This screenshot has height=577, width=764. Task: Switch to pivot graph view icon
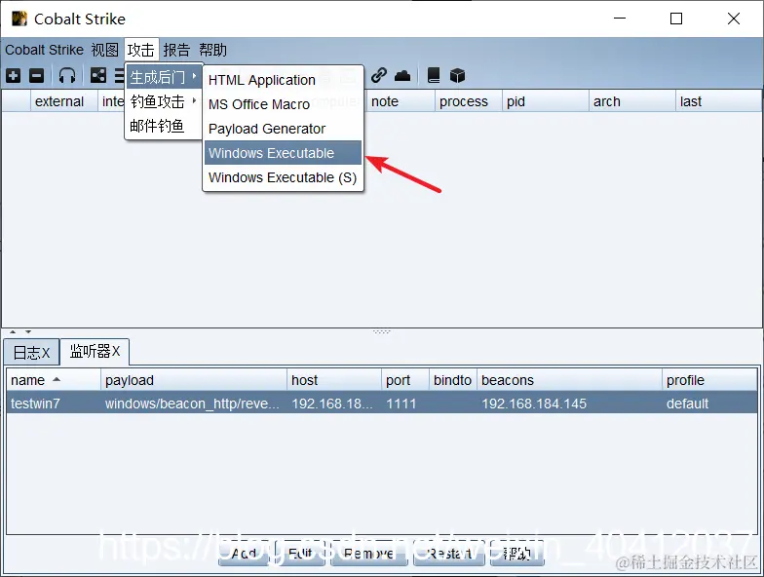[x=98, y=76]
